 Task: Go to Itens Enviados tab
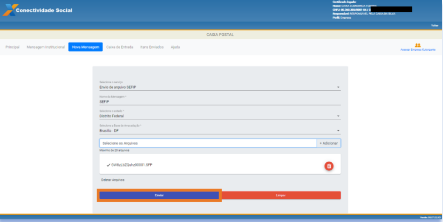pyautogui.click(x=152, y=47)
